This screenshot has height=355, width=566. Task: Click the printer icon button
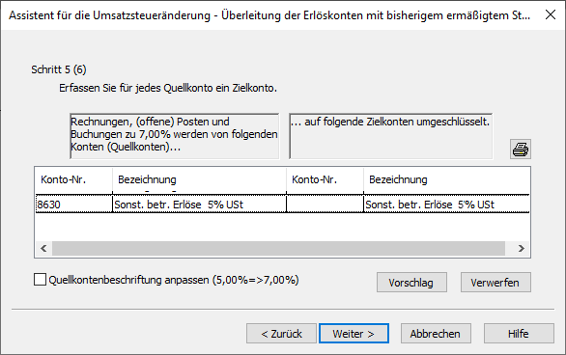pos(521,149)
